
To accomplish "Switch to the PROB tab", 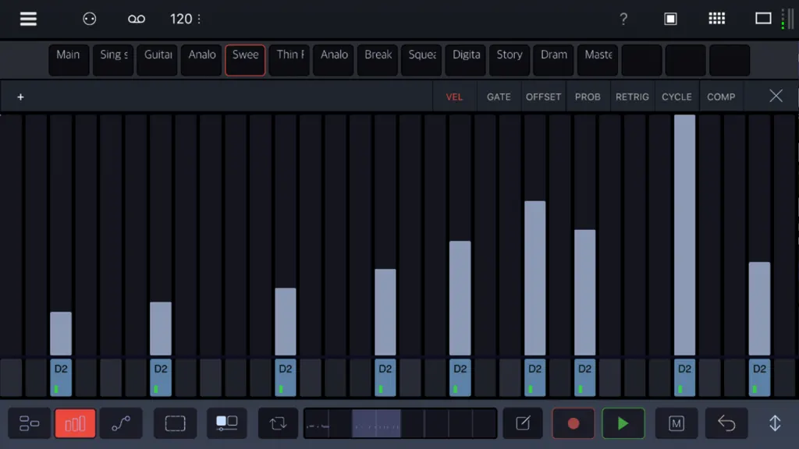I will click(588, 97).
